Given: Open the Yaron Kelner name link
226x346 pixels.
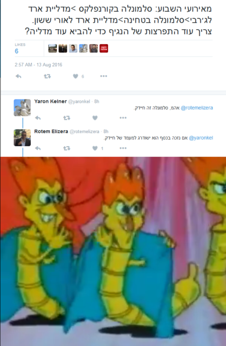Looking at the screenshot, I should pos(50,101).
